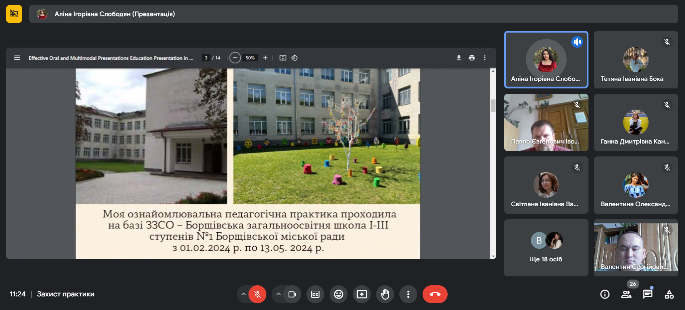The width and height of the screenshot is (685, 310).
Task: Select Світлана Іванівна participant tile
Action: (546, 185)
